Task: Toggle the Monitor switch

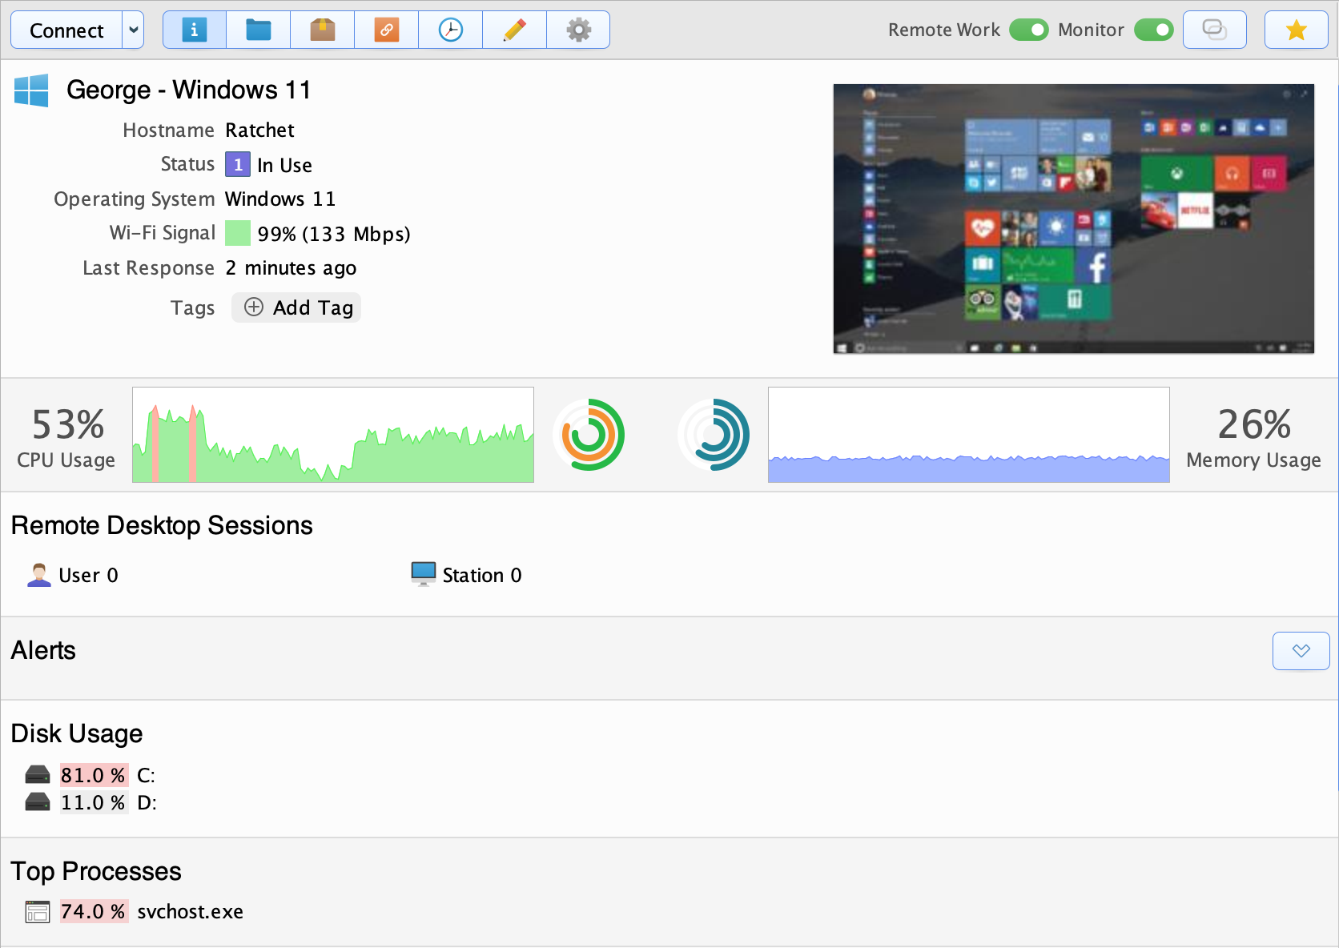Action: point(1154,30)
